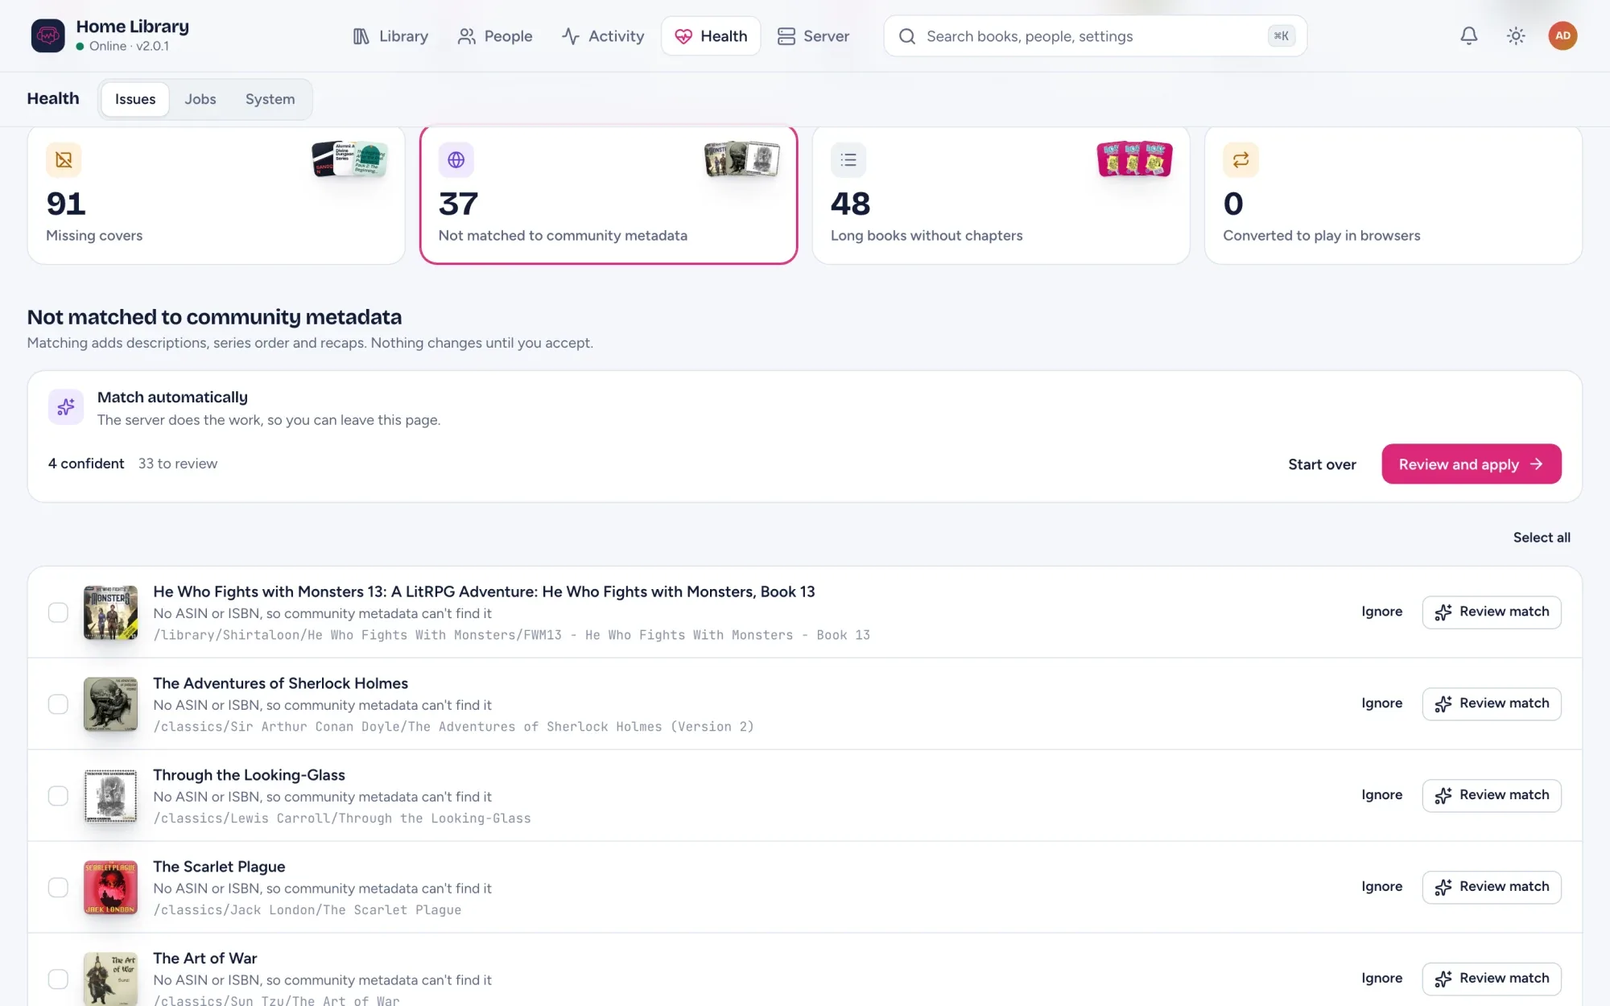Focus the search books input field
The image size is (1610, 1006).
(x=1095, y=36)
